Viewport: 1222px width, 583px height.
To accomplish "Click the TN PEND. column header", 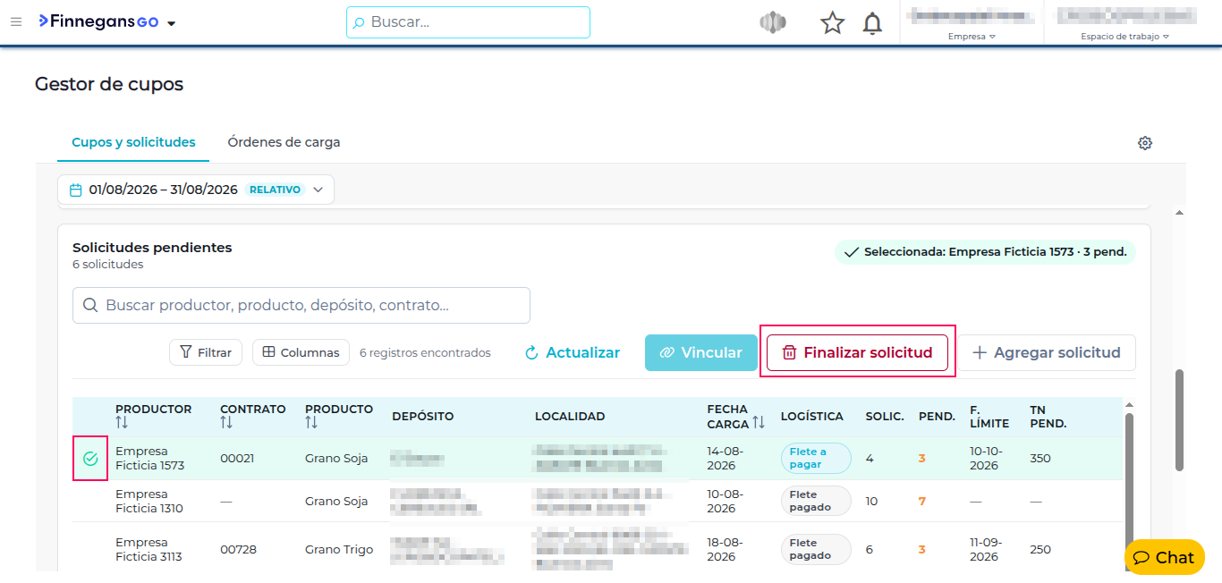I will pos(1048,416).
